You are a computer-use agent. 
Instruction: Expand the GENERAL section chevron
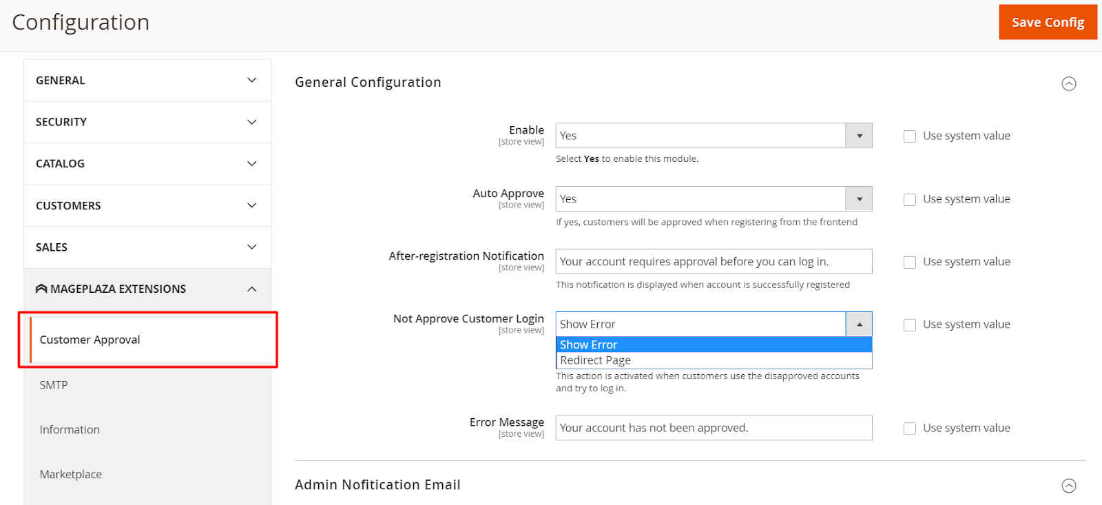(252, 81)
